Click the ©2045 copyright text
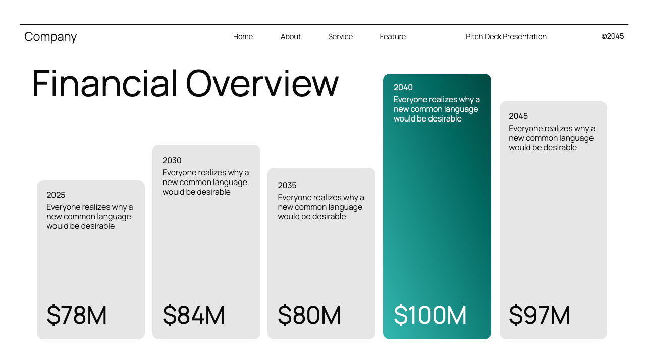646x363 pixels. coord(613,36)
